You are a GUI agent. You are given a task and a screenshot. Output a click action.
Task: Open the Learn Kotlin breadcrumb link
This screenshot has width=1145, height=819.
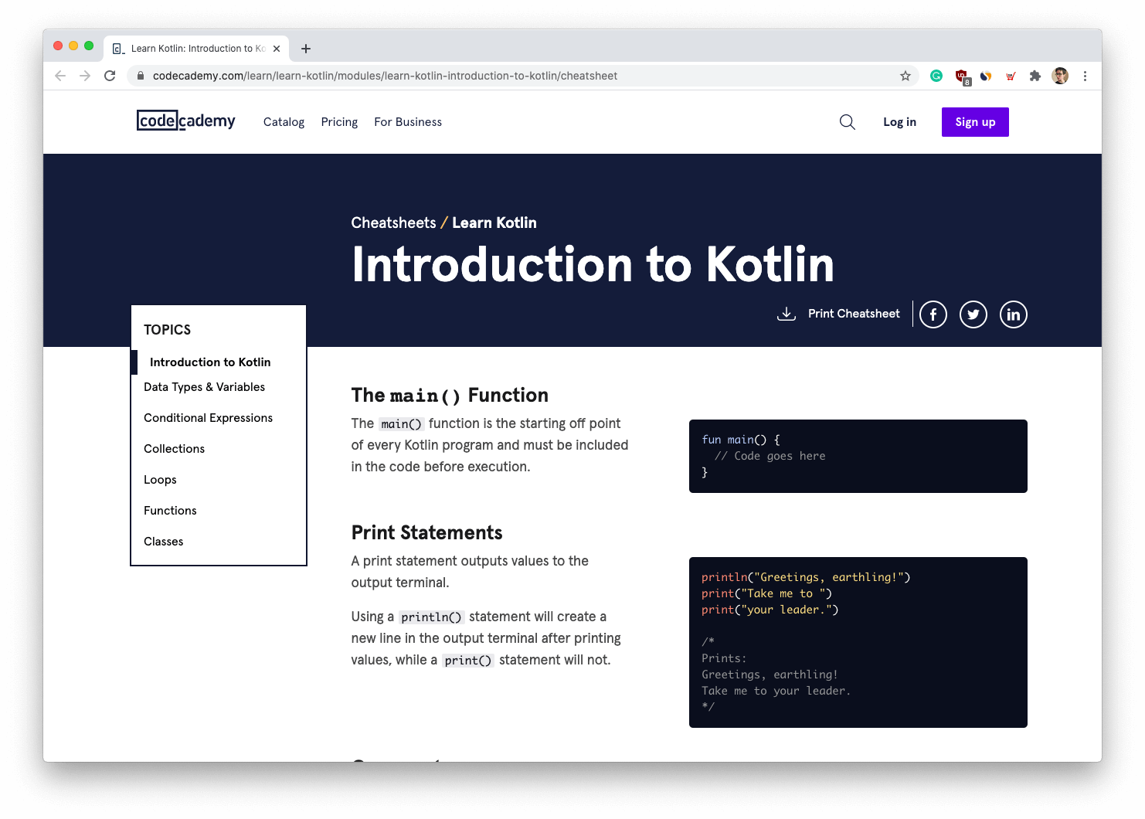[x=494, y=223]
